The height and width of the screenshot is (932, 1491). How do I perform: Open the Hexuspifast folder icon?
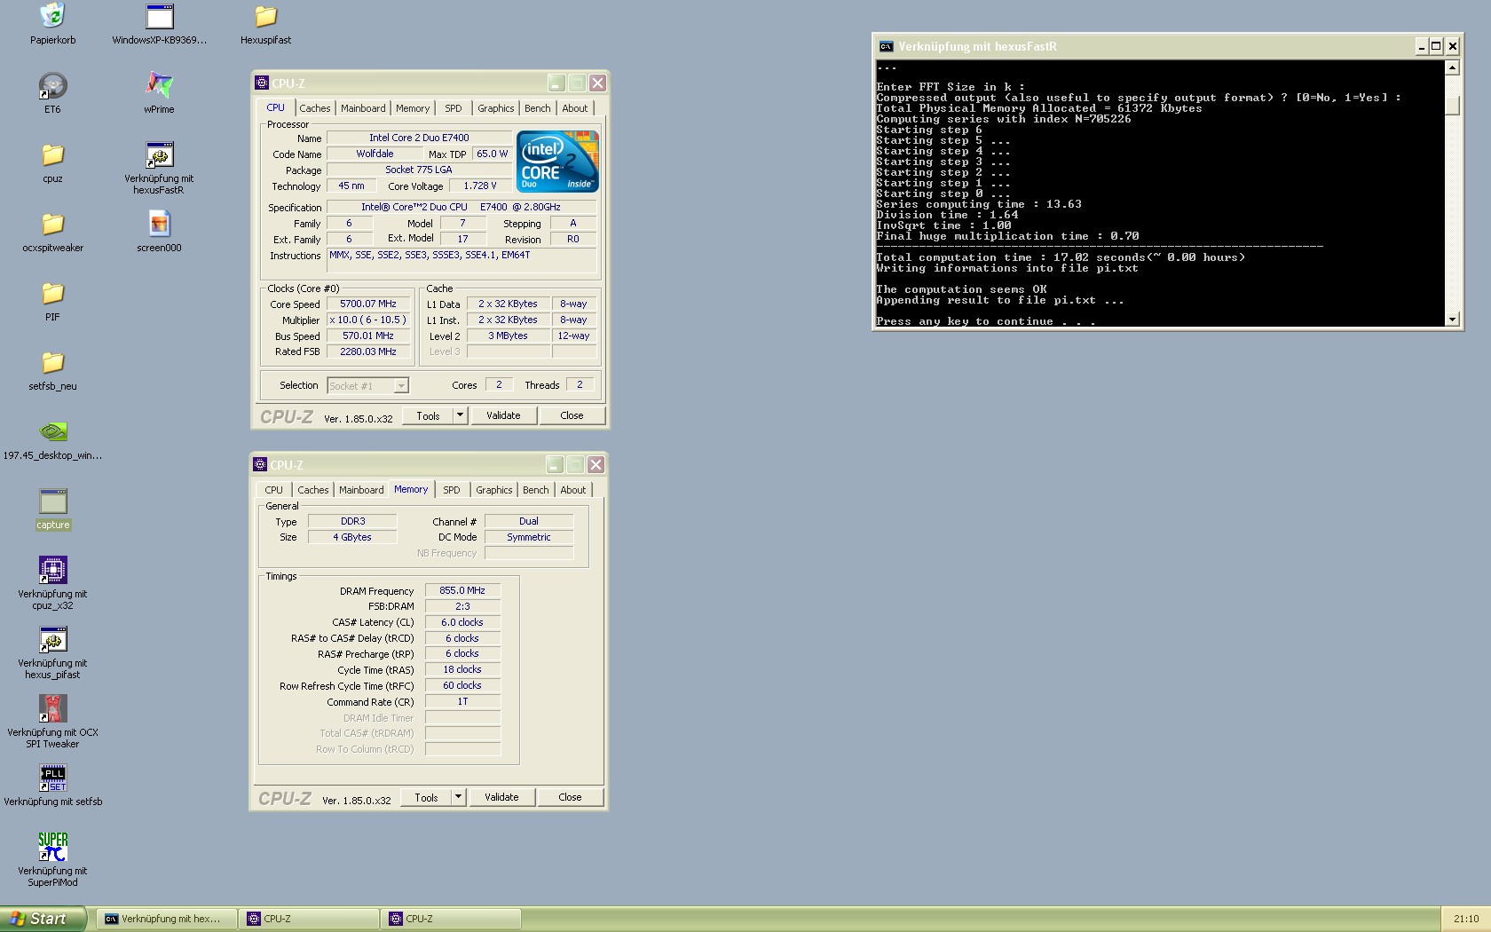pos(265,17)
